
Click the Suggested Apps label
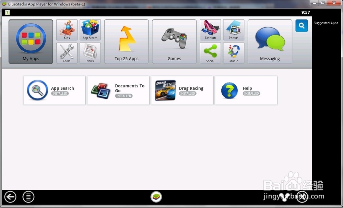point(326,23)
